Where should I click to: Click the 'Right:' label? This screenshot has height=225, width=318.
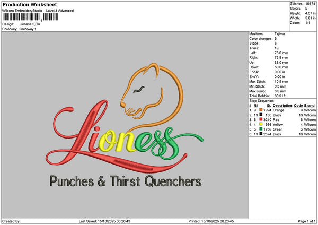(254, 58)
